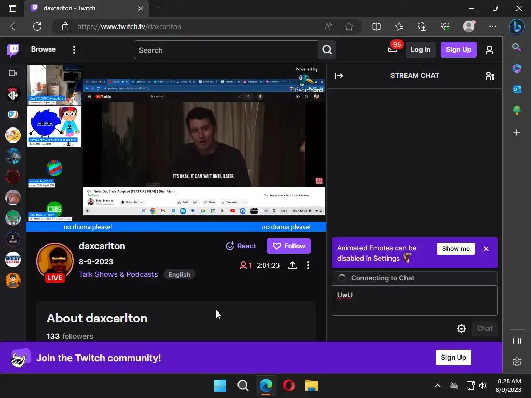Image resolution: width=531 pixels, height=398 pixels.
Task: Click the English language tag
Action: [179, 275]
